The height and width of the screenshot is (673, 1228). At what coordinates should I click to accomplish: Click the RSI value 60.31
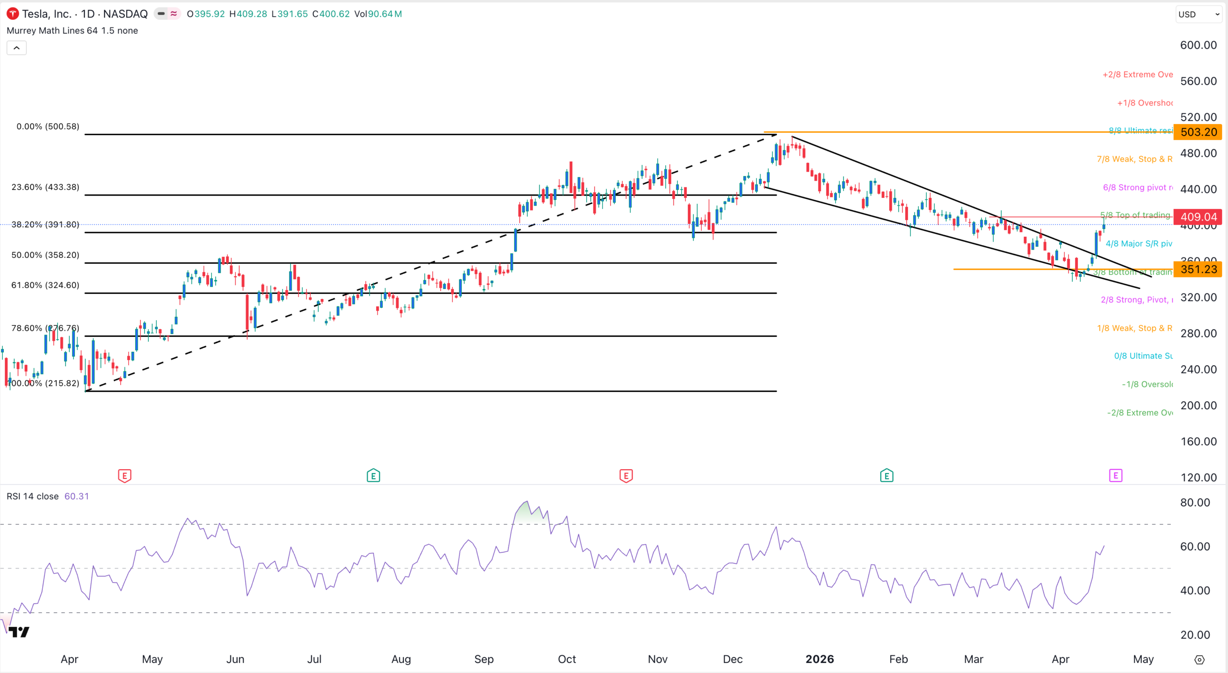(77, 496)
